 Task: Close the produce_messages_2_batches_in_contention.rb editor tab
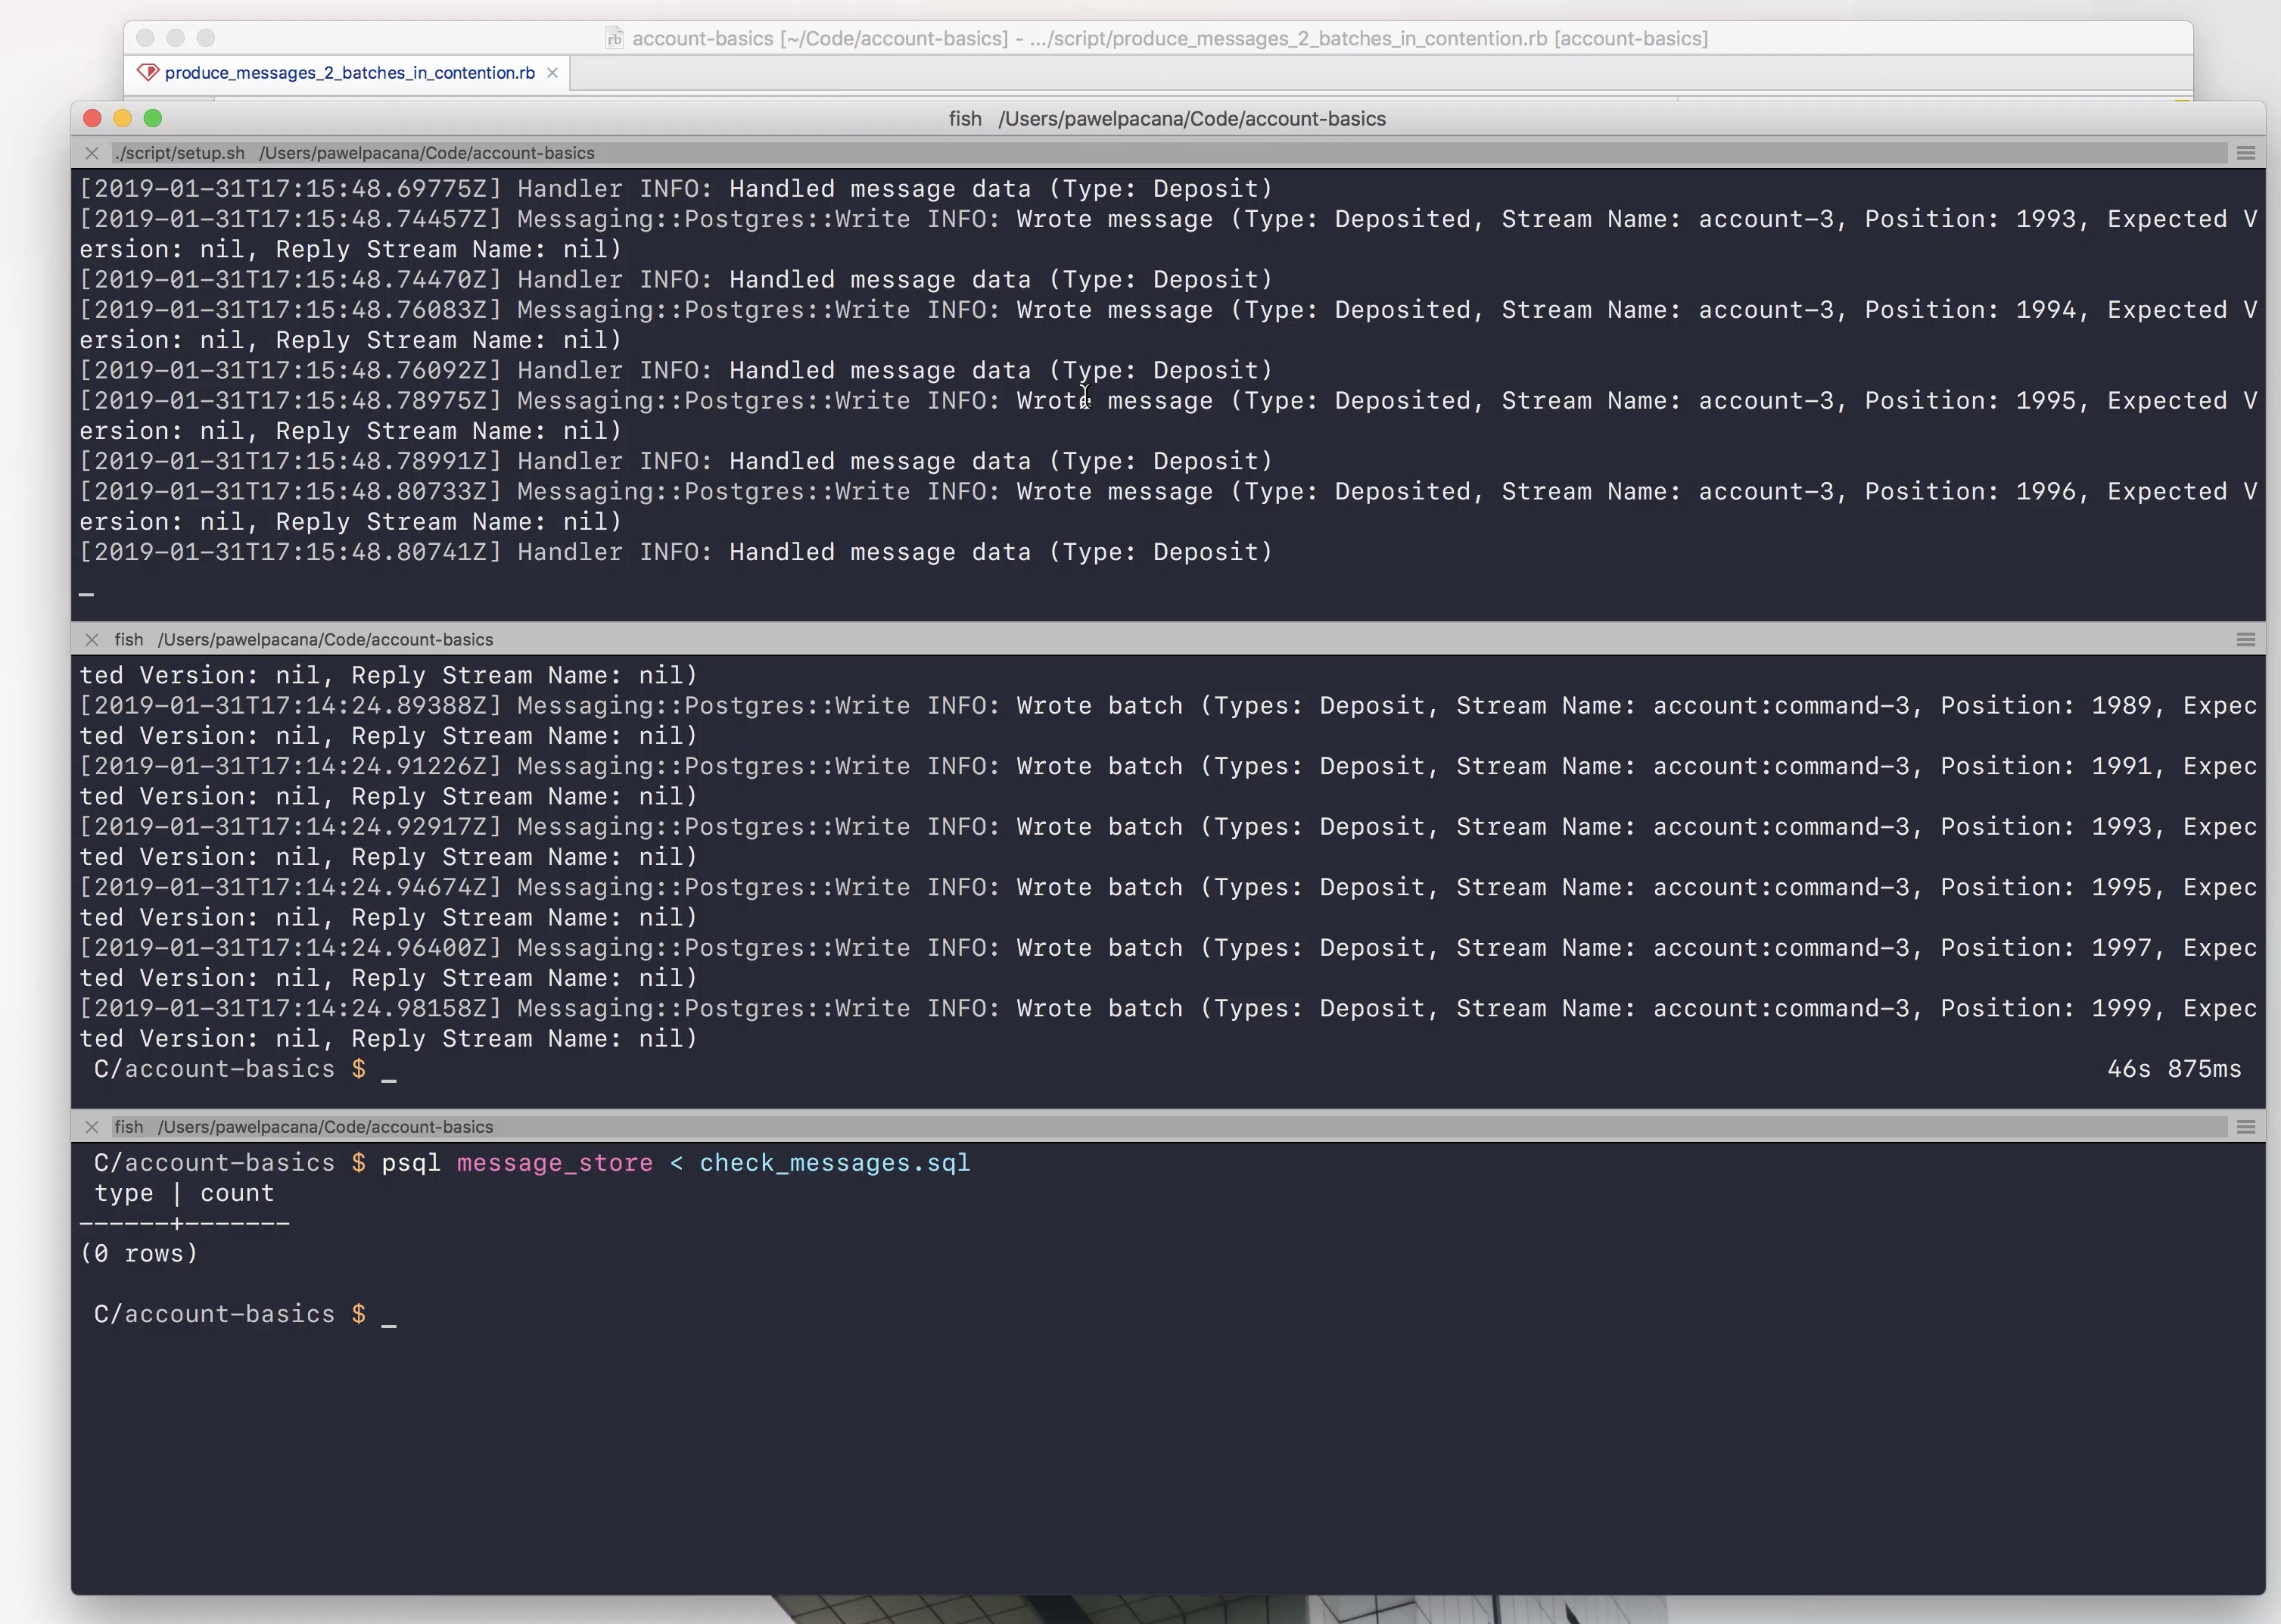[x=552, y=73]
